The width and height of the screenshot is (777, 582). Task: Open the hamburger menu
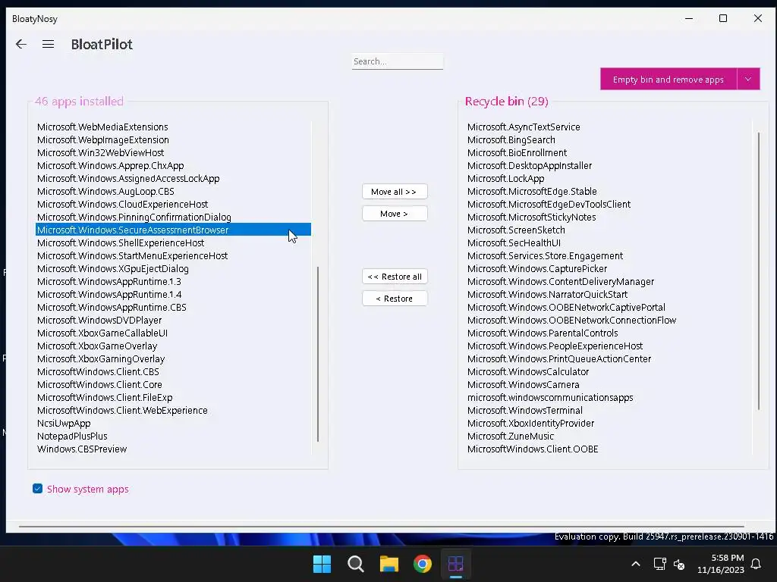click(x=48, y=44)
